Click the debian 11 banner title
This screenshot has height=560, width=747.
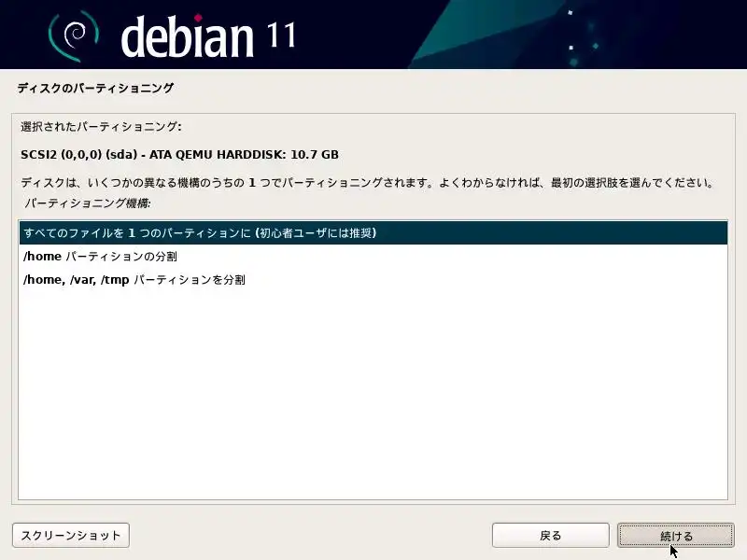208,36
